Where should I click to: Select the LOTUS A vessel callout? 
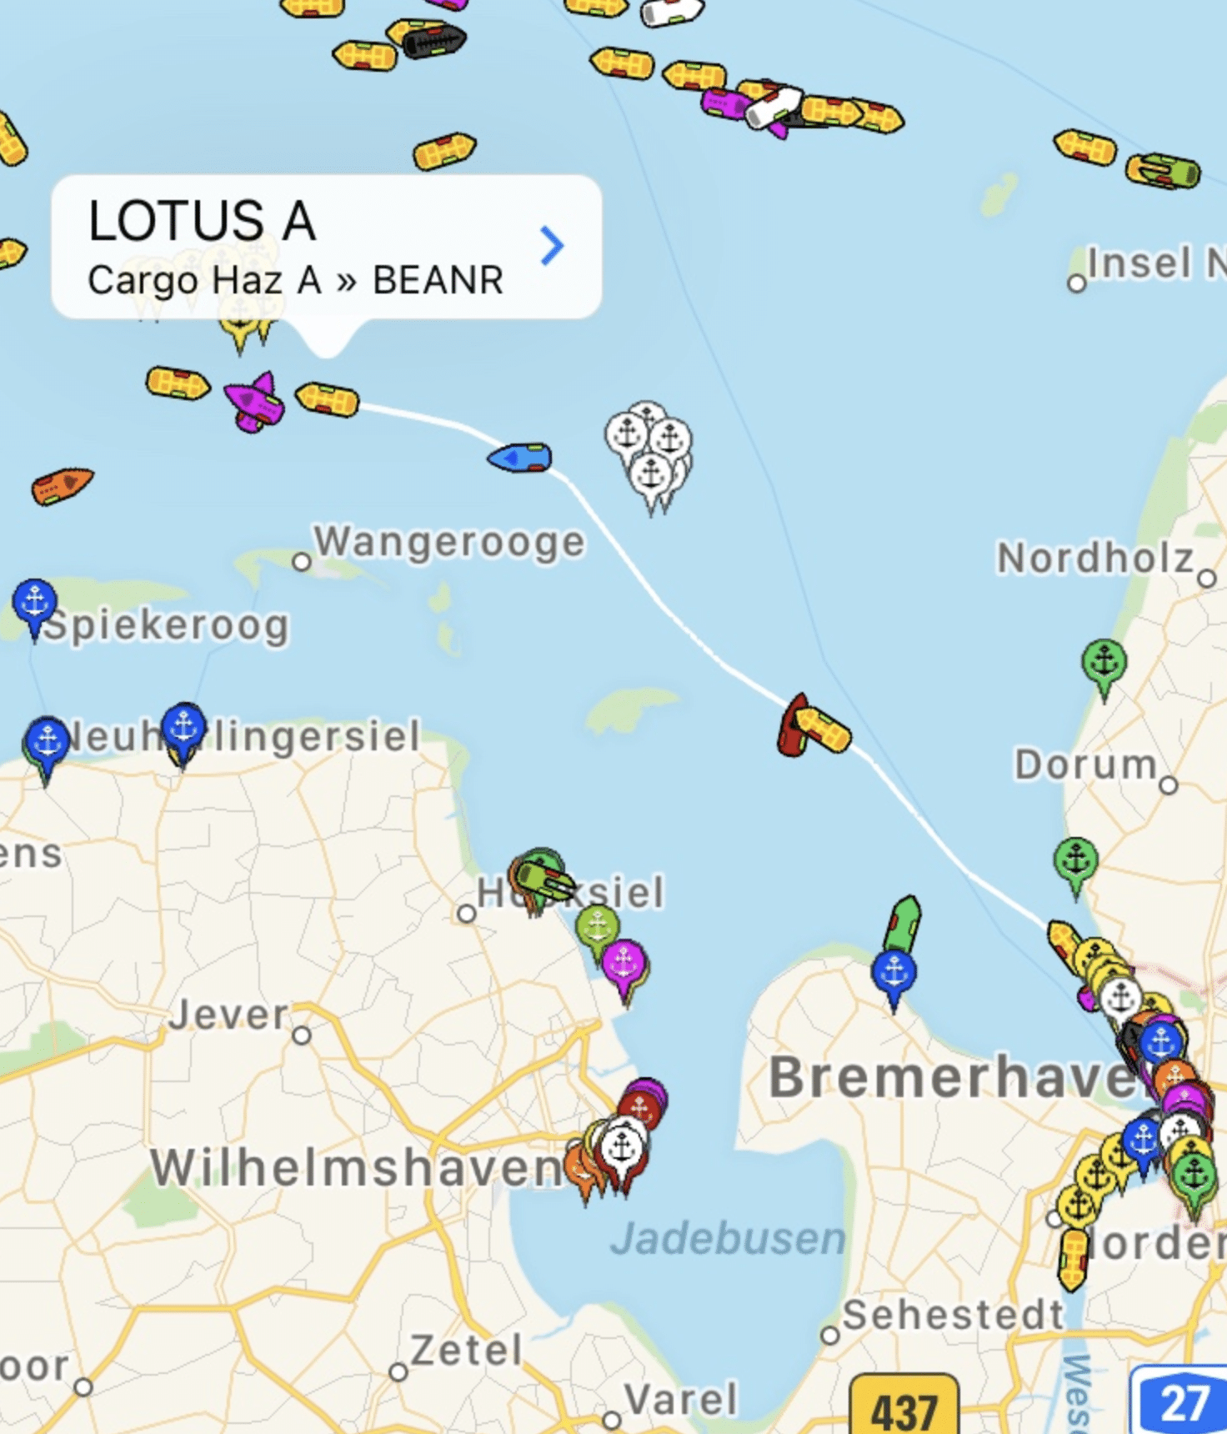click(x=327, y=248)
